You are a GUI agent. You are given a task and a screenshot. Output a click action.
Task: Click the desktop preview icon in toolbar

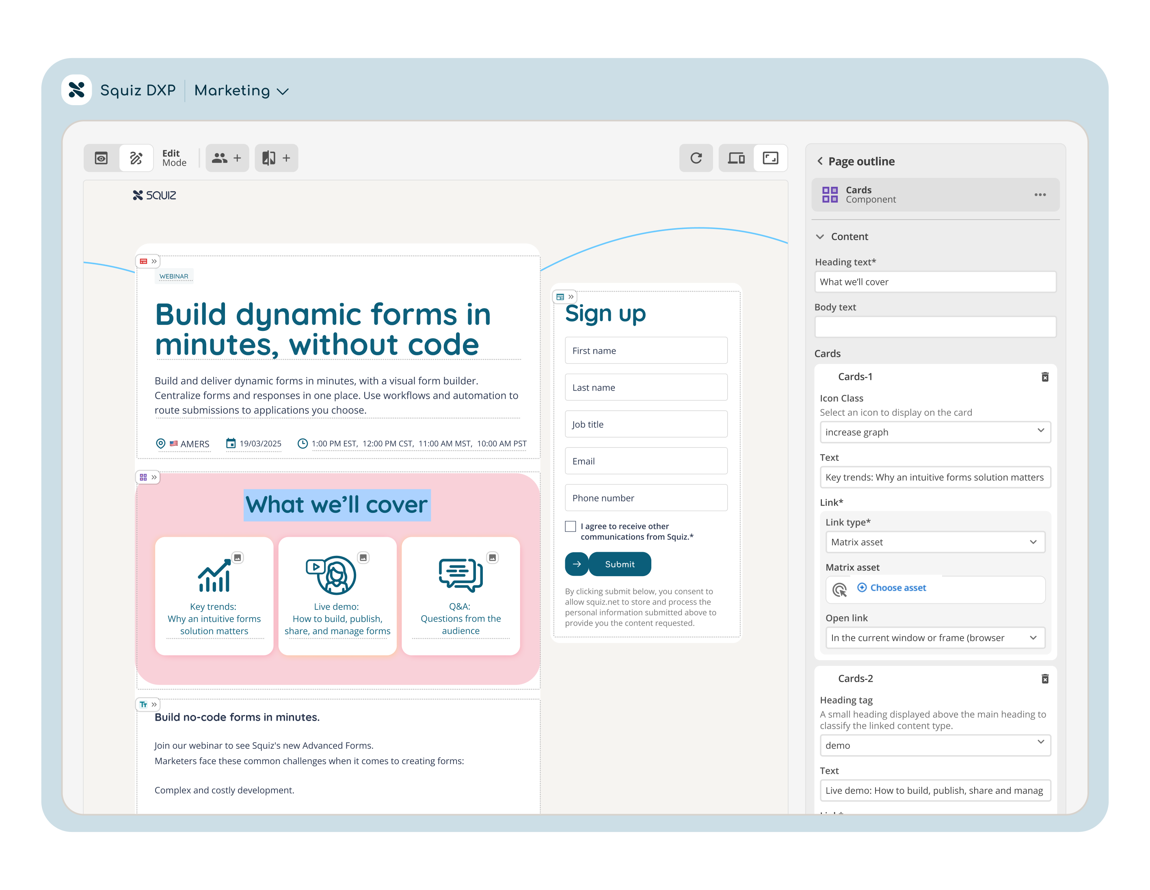click(737, 157)
